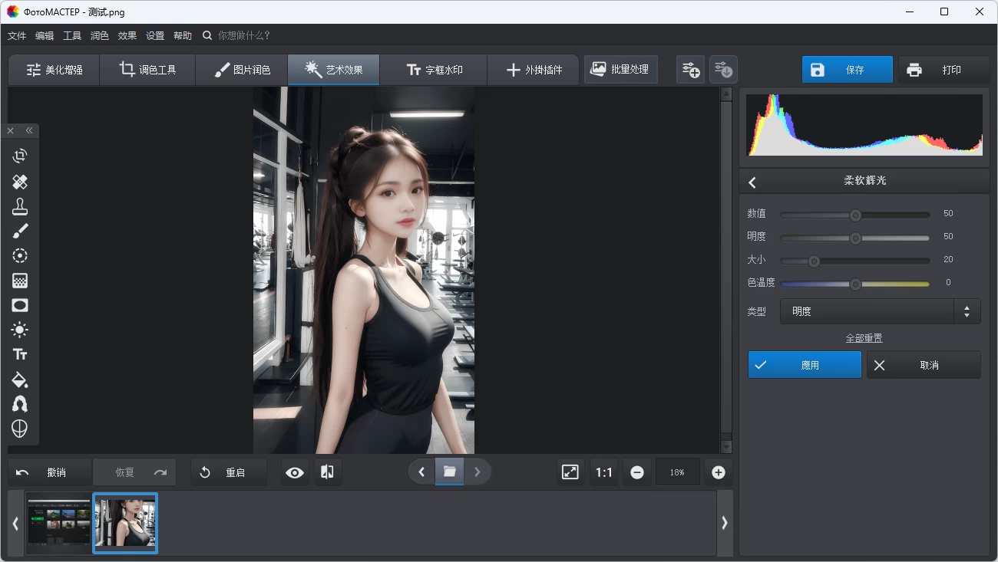This screenshot has width=998, height=562.
Task: Select the crop and rotate tool
Action: click(x=20, y=156)
